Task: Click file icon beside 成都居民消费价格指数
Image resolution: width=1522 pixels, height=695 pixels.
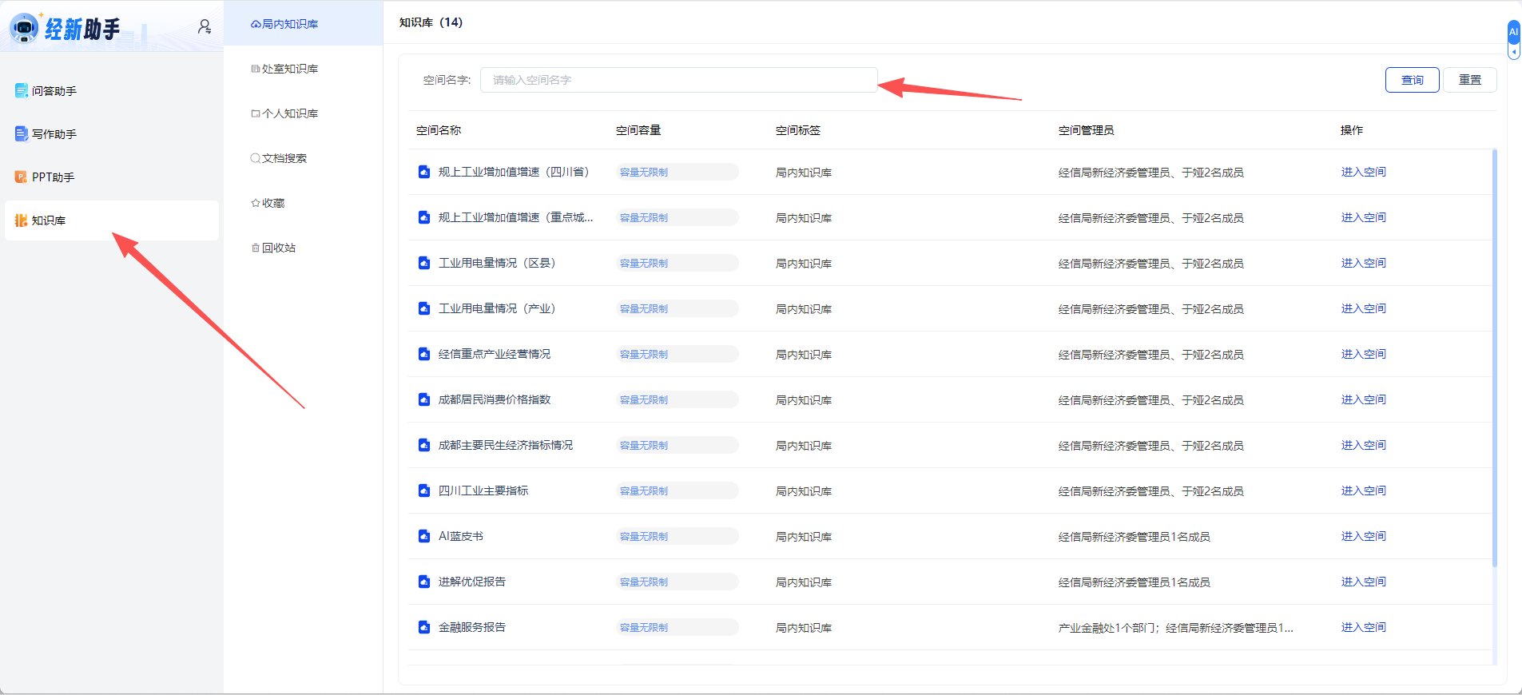Action: coord(424,399)
